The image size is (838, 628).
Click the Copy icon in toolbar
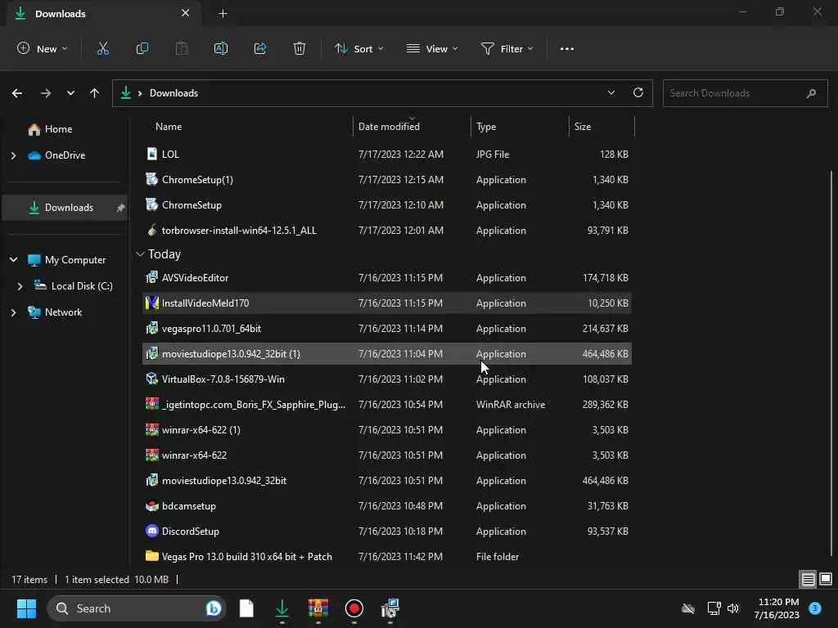click(x=142, y=48)
